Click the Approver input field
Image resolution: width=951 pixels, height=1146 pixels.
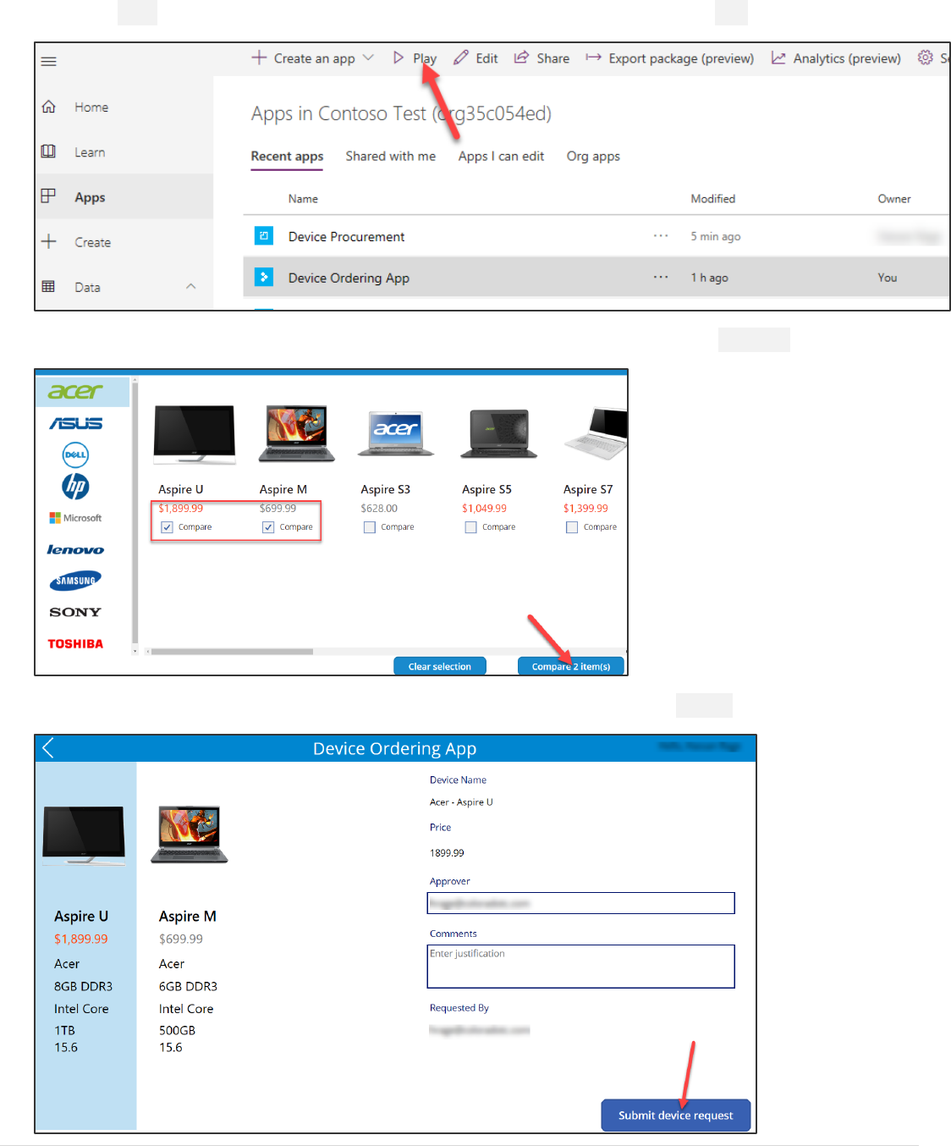click(580, 903)
